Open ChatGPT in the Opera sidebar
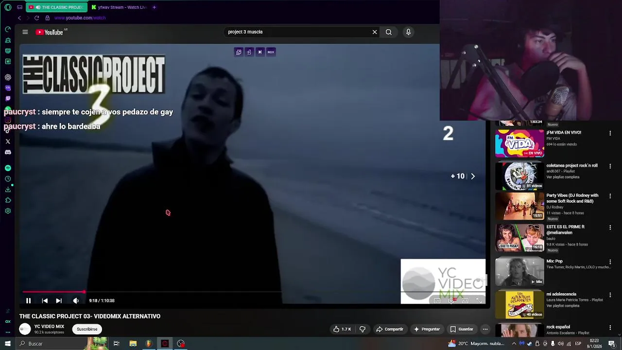The height and width of the screenshot is (350, 622). click(8, 77)
